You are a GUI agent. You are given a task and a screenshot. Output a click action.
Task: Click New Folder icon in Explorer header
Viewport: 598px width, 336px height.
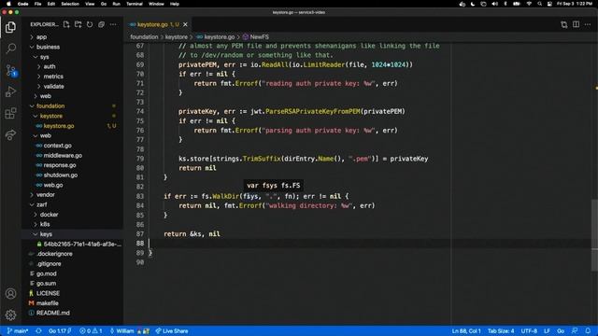pyautogui.click(x=78, y=24)
